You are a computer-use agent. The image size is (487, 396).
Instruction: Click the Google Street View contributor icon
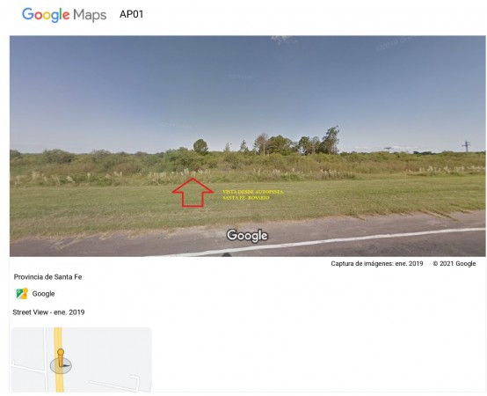[x=22, y=293]
